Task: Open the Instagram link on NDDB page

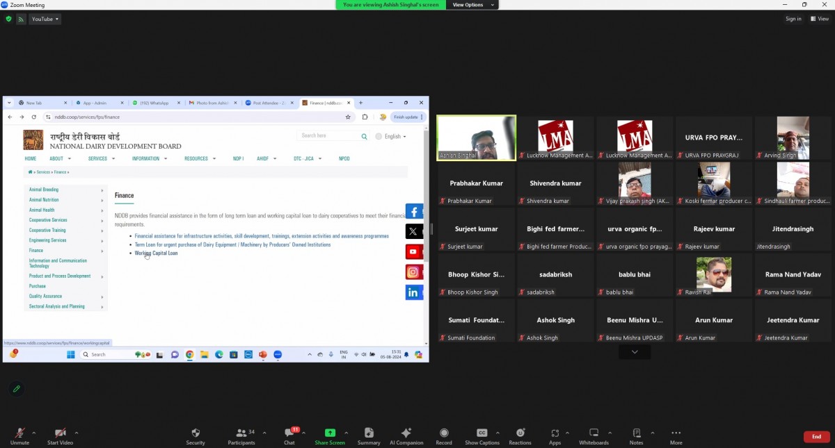Action: 414,272
